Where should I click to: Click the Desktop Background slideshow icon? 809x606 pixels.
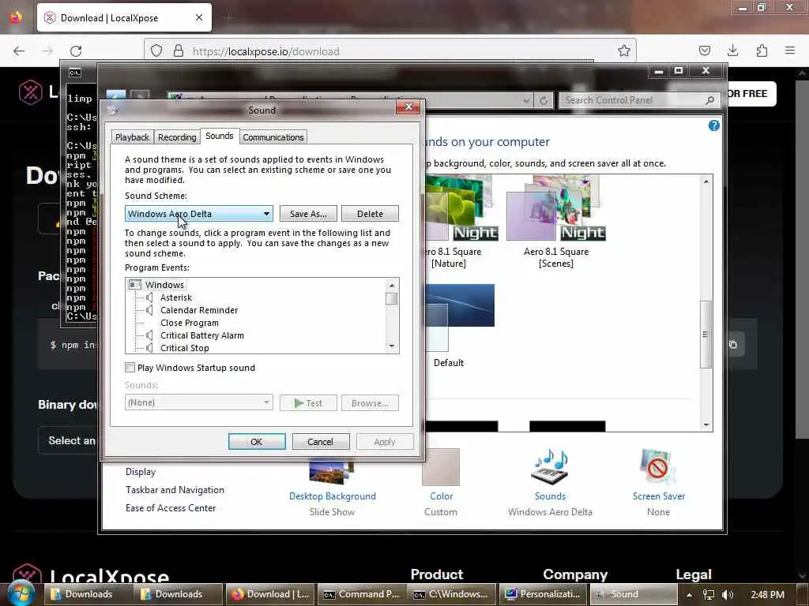(332, 471)
